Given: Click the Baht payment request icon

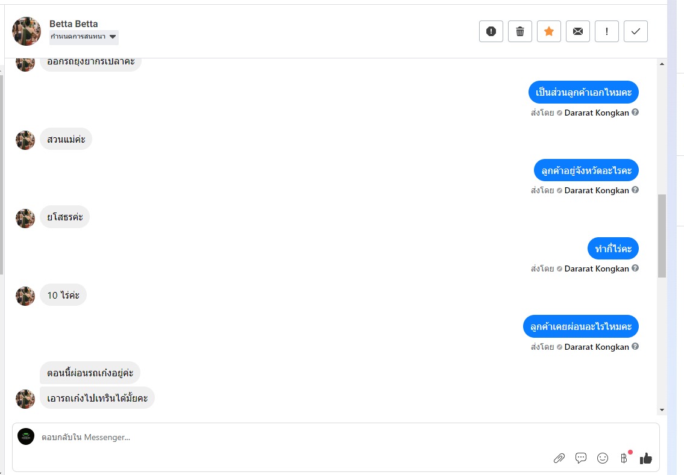Looking at the screenshot, I should (624, 458).
